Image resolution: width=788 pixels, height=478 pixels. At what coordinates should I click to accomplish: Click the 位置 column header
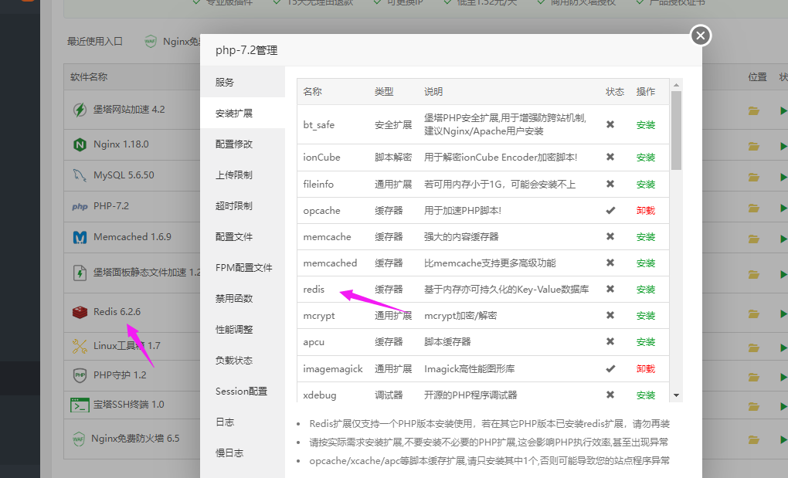click(757, 76)
